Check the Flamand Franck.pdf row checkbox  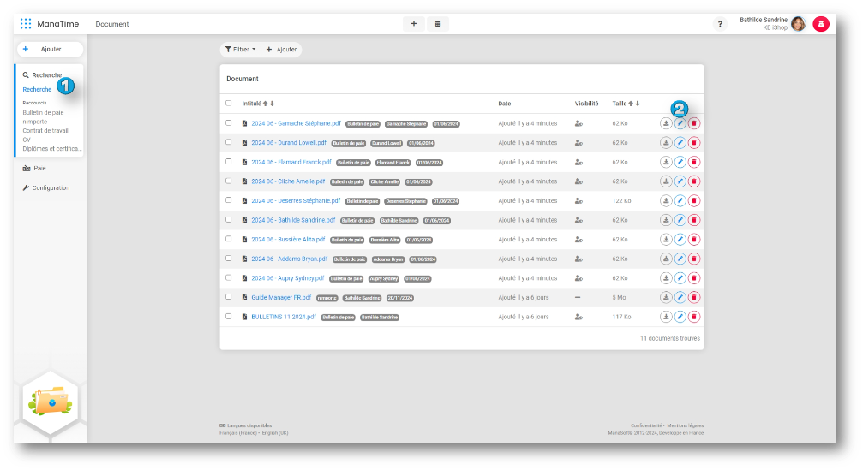(229, 162)
